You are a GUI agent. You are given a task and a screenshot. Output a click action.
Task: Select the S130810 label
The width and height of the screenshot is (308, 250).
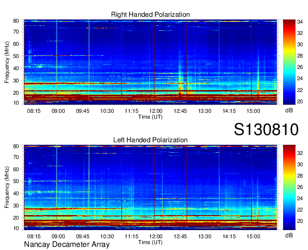(x=266, y=130)
